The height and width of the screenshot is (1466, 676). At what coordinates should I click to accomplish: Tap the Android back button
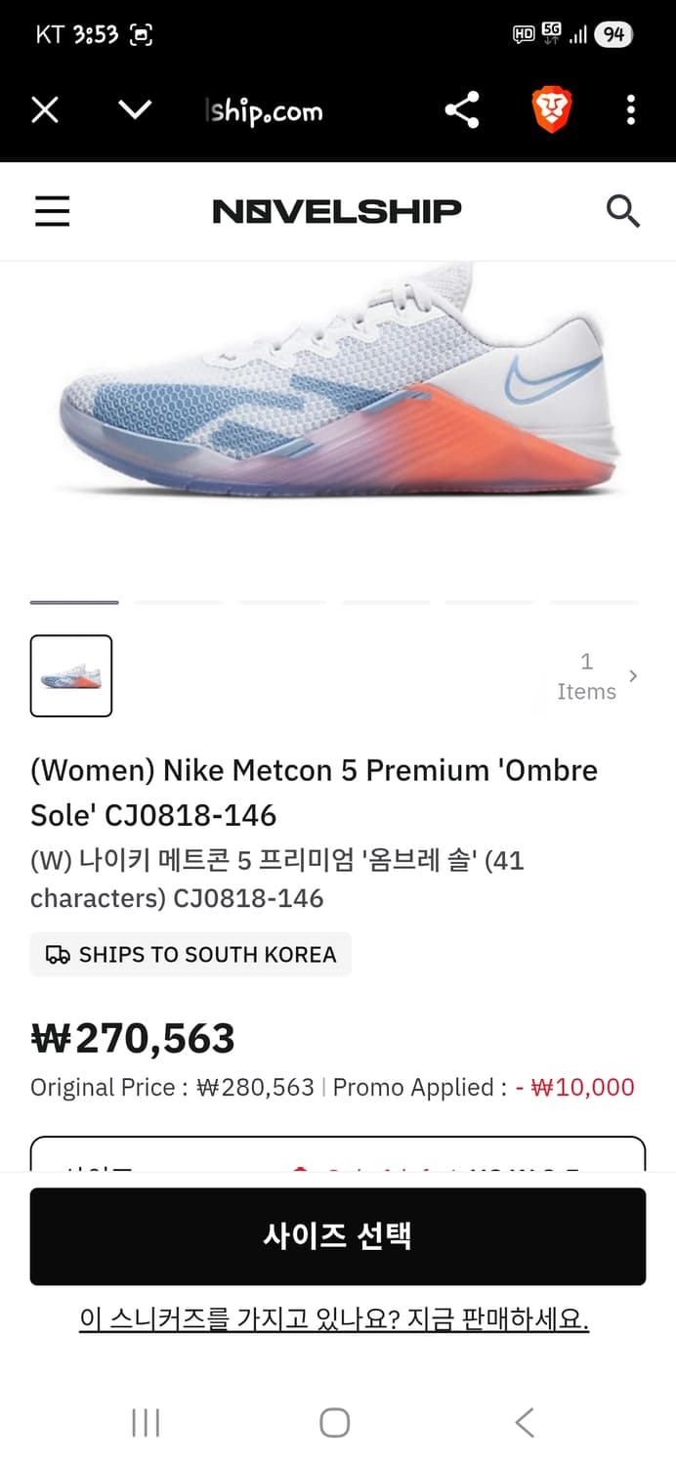524,1423
